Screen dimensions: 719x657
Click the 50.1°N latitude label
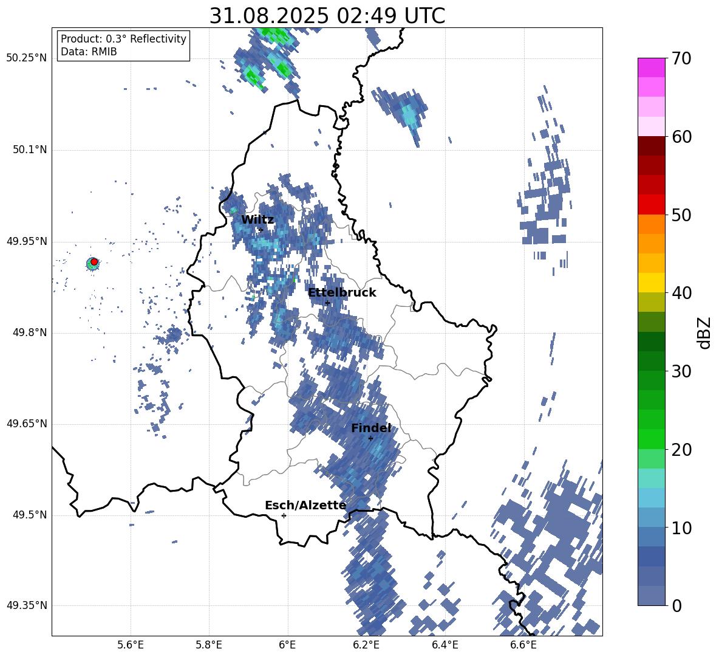click(29, 150)
